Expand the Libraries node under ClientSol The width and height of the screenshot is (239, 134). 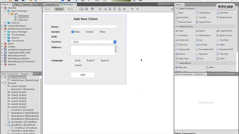(5, 23)
